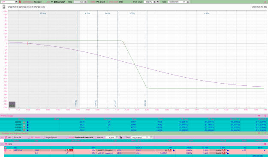
Task: Toggle the VERTICAL trade checkbox
Action: [6, 150]
